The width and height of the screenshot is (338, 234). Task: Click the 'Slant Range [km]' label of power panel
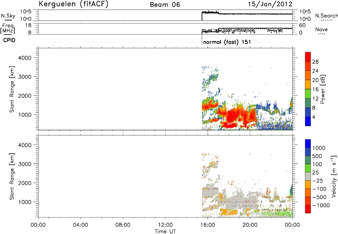pyautogui.click(x=12, y=89)
